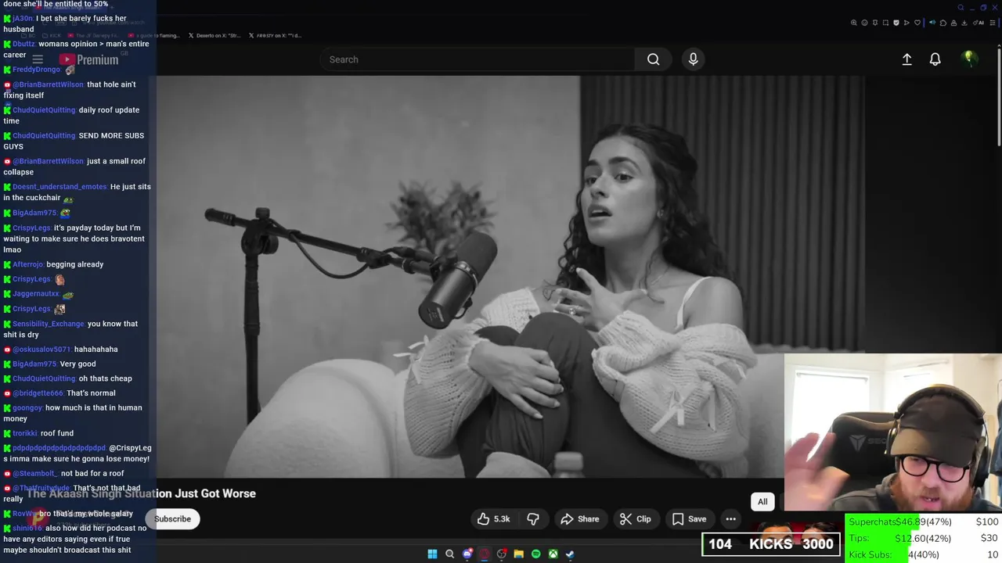Go to YouTube Premium home logo
The image size is (1002, 563).
point(88,59)
